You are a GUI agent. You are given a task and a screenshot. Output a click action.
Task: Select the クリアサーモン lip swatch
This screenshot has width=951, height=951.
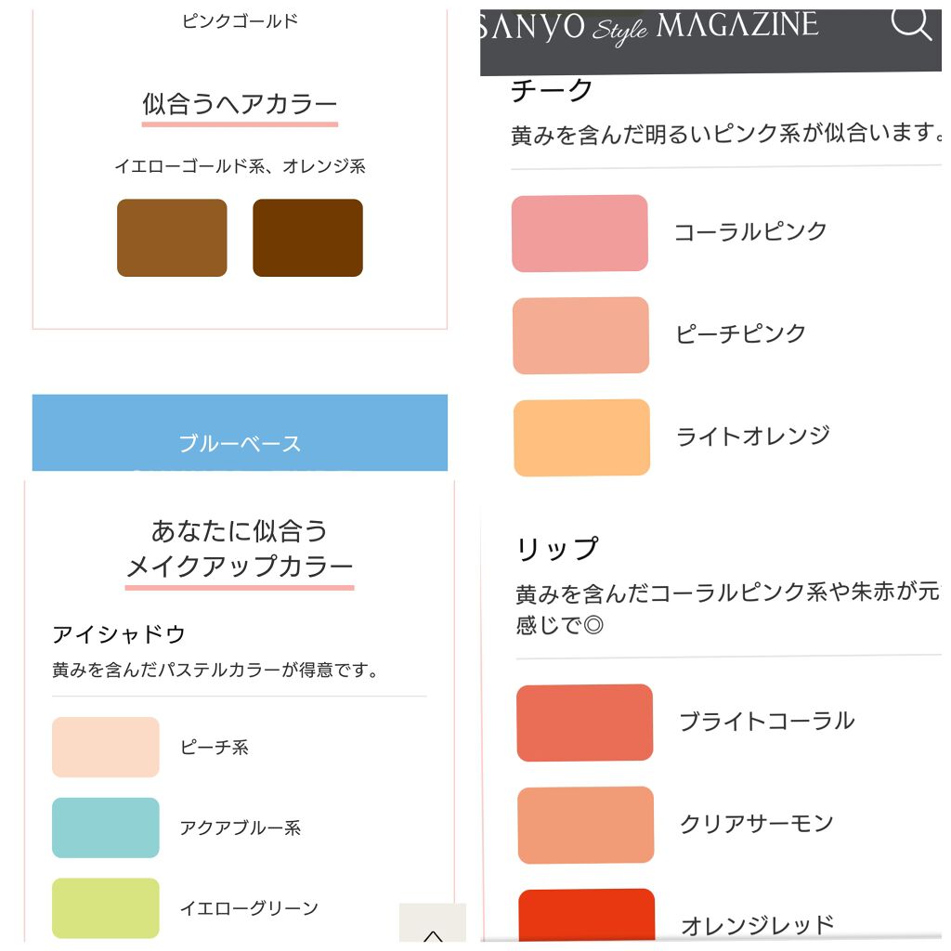(583, 825)
